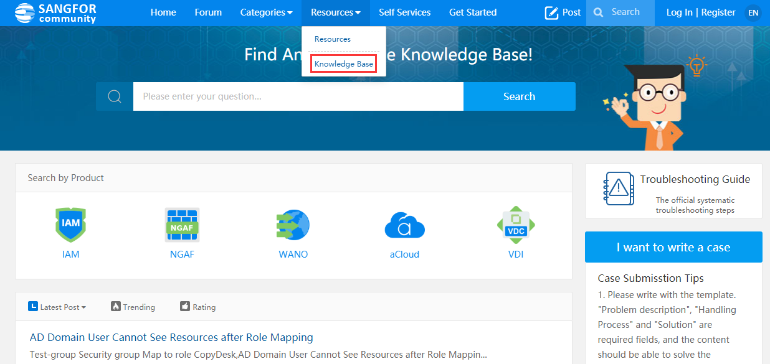Click the blue Search button
This screenshot has width=770, height=364.
[x=519, y=96]
